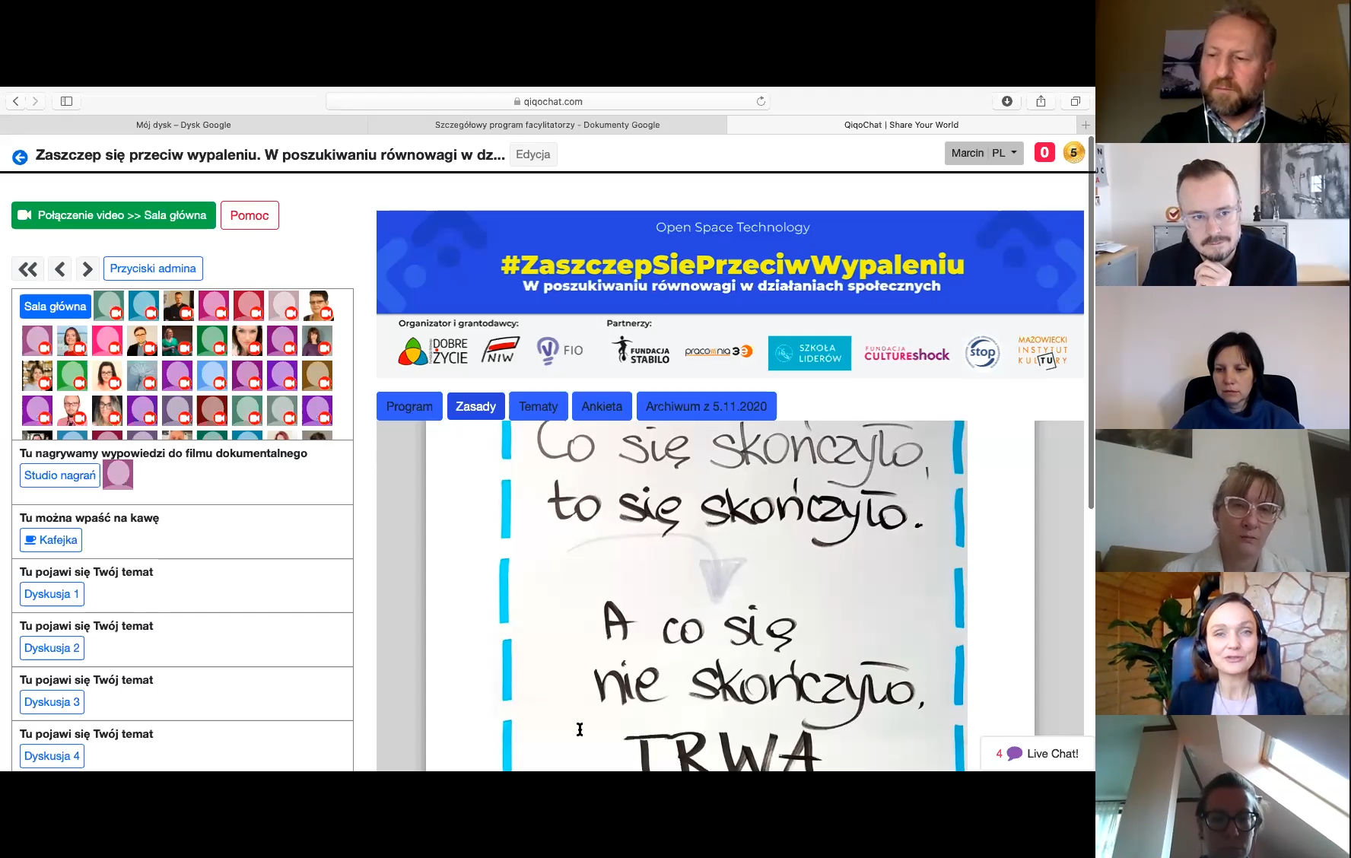1351x858 pixels.
Task: Select video tile of woman wearing headset
Action: tap(1223, 643)
